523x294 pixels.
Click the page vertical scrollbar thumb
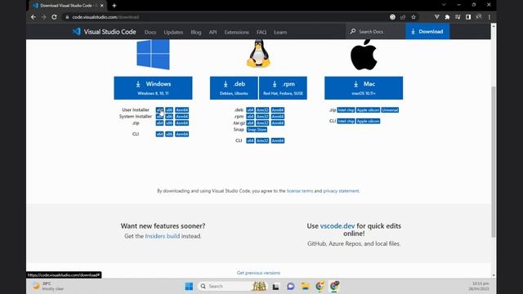pyautogui.click(x=494, y=162)
